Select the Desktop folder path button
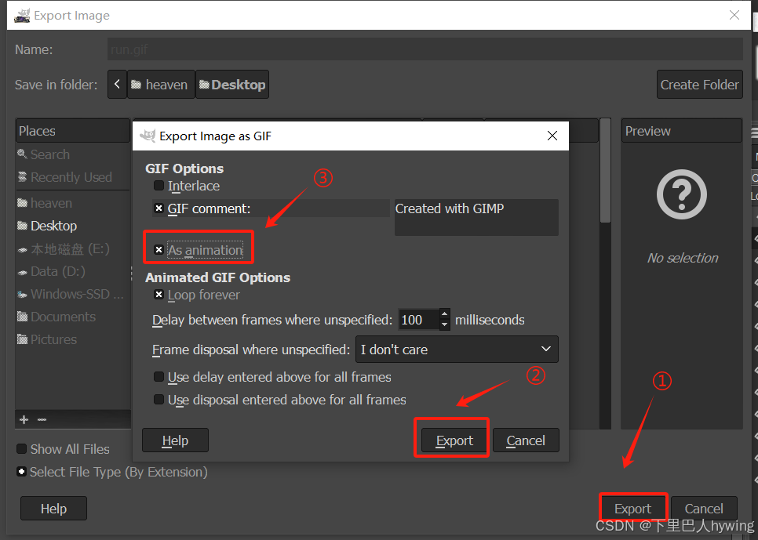 pyautogui.click(x=232, y=85)
